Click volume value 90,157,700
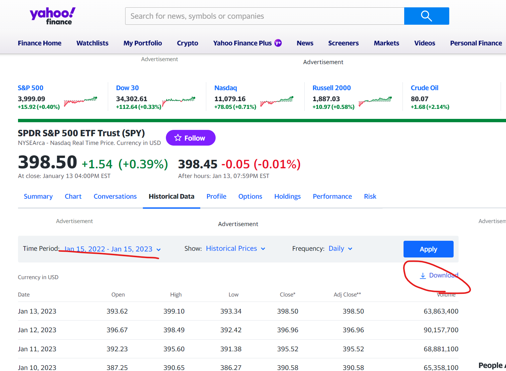Viewport: 506px width, 371px height. (x=441, y=330)
